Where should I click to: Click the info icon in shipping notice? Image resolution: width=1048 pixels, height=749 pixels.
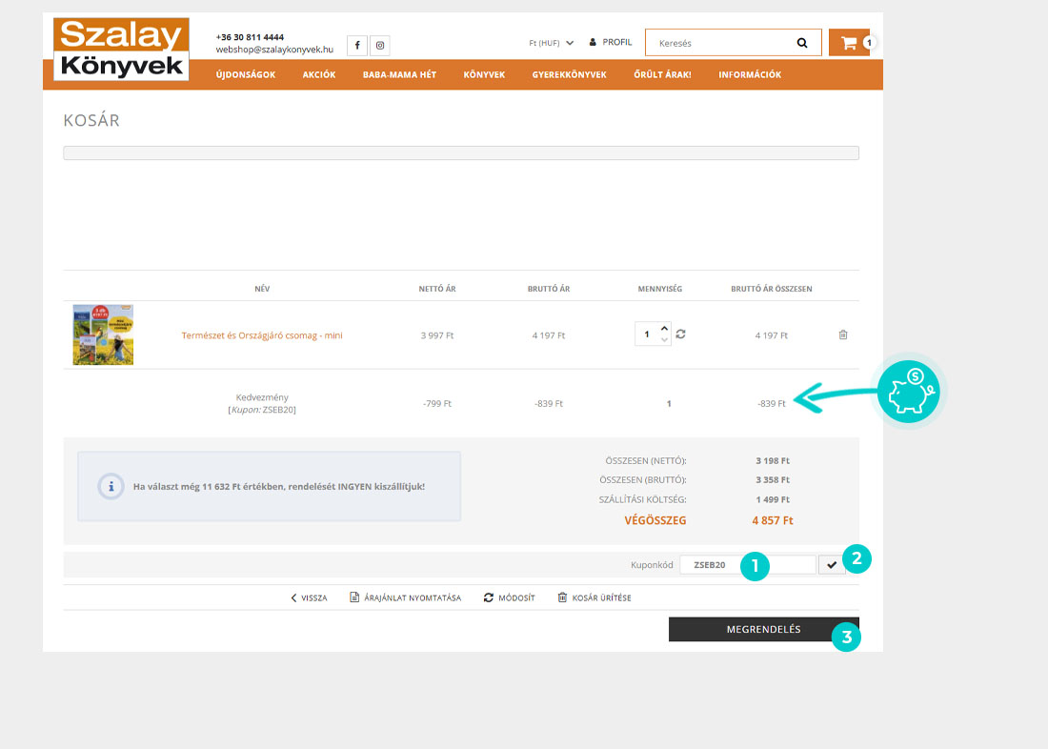(x=111, y=486)
